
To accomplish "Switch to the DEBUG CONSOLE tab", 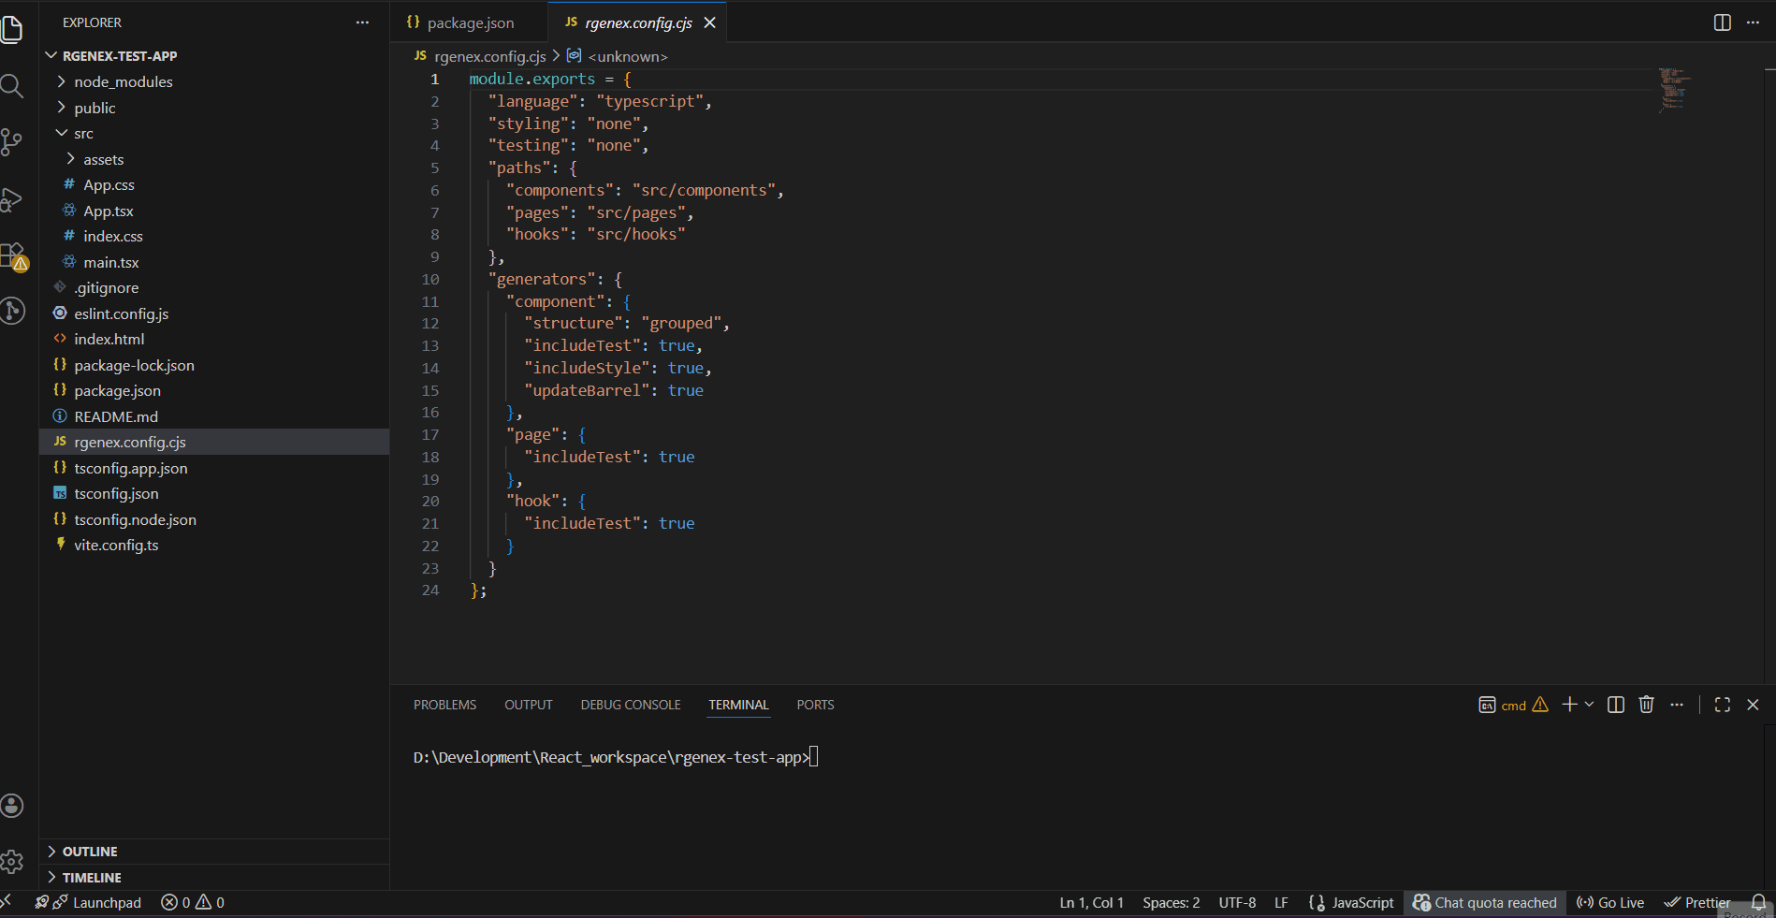I will [631, 705].
